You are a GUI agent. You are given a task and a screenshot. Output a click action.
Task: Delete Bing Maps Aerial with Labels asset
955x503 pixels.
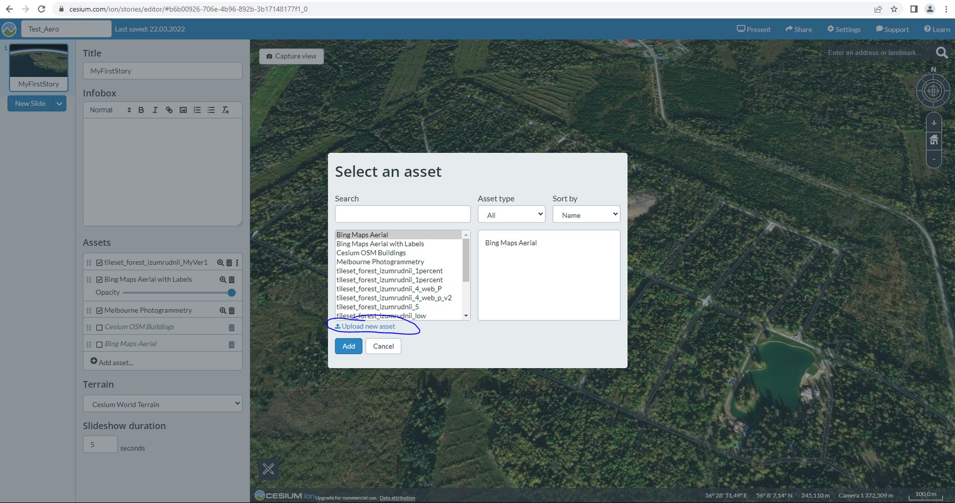(231, 280)
